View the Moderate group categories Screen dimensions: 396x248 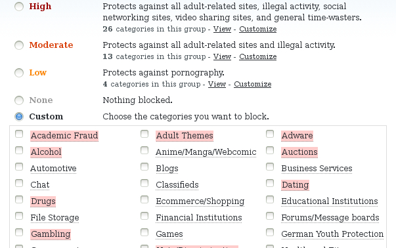coord(222,56)
